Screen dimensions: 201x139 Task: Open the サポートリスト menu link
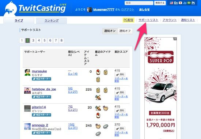click(x=148, y=20)
